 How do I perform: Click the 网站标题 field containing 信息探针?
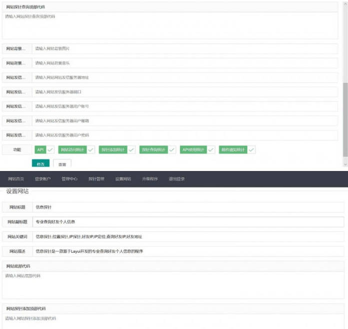188,207
